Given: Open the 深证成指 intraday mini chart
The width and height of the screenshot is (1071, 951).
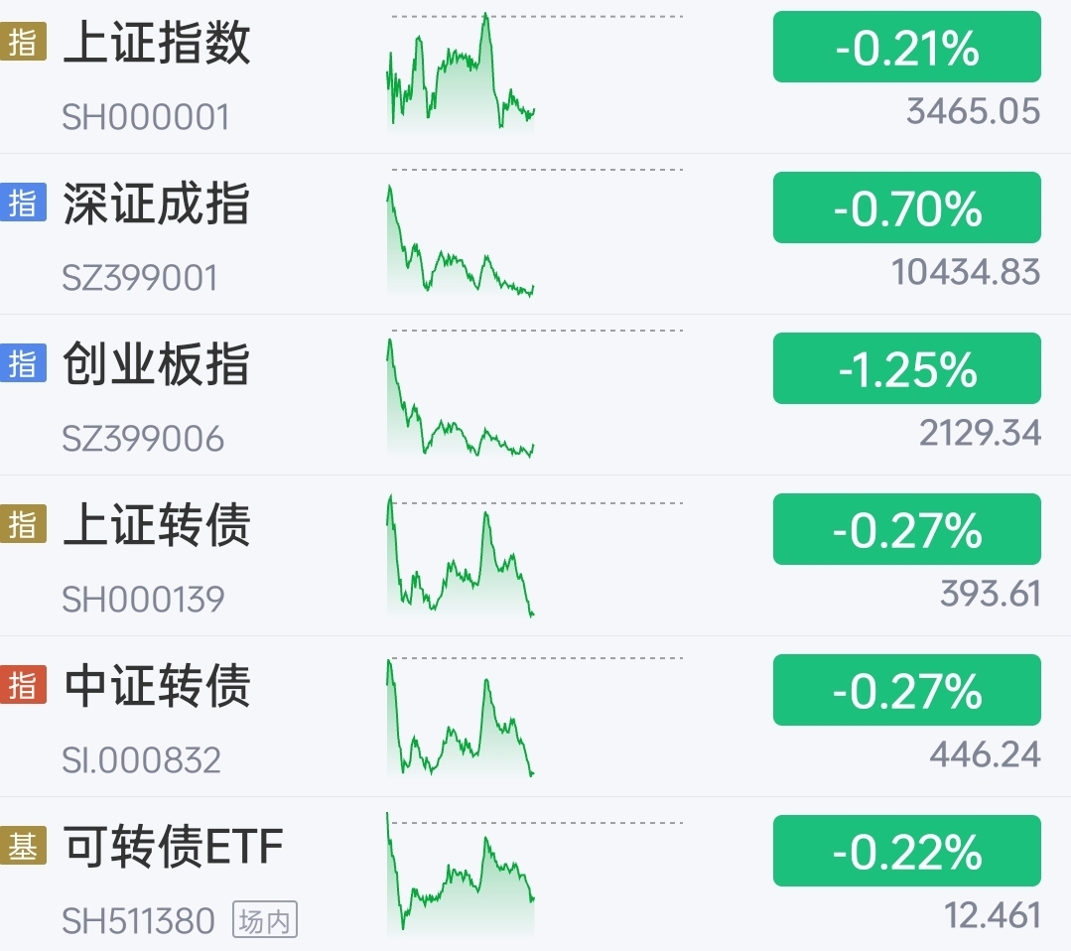Looking at the screenshot, I should (535, 232).
